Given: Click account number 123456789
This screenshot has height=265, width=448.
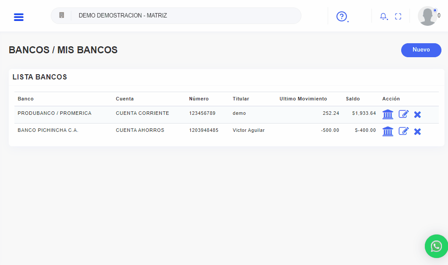Looking at the screenshot, I should click(x=202, y=113).
